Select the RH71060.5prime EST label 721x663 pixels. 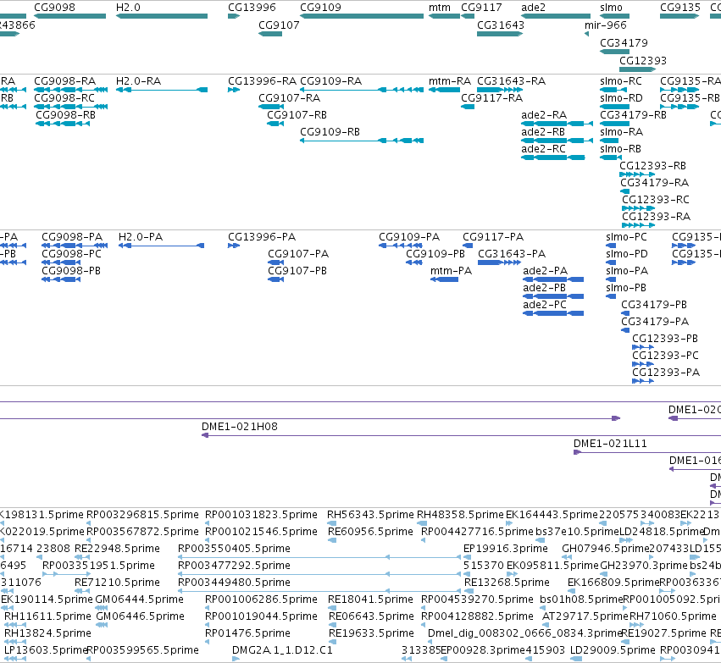point(673,616)
